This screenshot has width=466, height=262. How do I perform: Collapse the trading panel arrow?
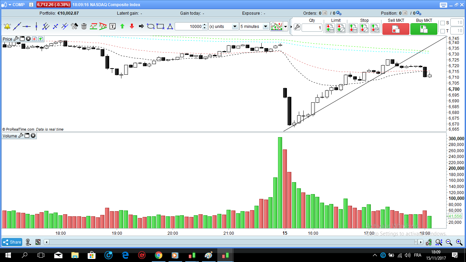tap(291, 26)
